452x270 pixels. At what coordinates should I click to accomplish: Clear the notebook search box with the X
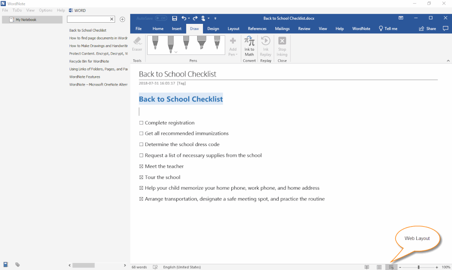click(111, 19)
